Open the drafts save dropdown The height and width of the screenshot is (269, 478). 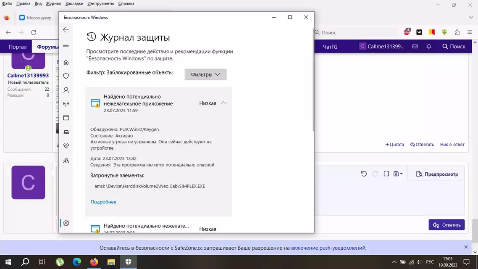398,174
